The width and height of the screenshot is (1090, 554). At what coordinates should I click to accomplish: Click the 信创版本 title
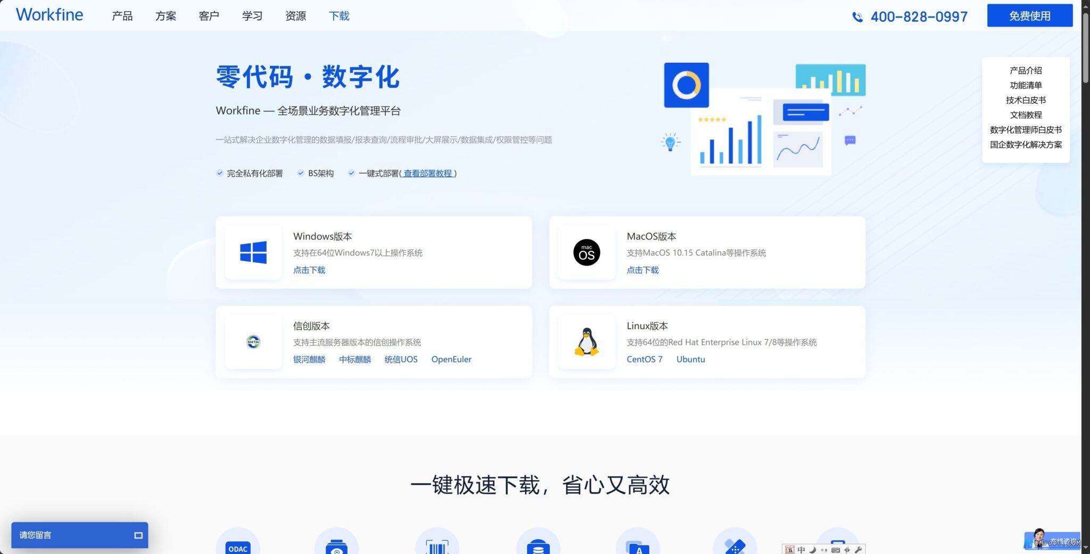tap(311, 326)
